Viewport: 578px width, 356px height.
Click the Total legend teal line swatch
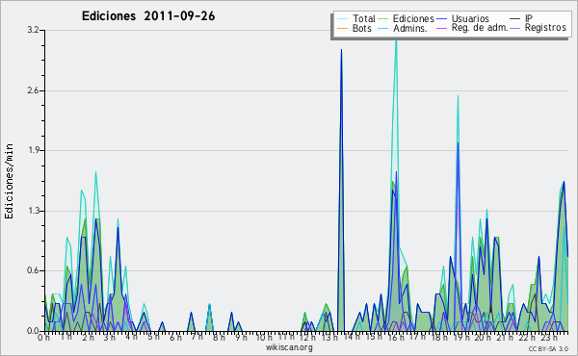tap(342, 19)
